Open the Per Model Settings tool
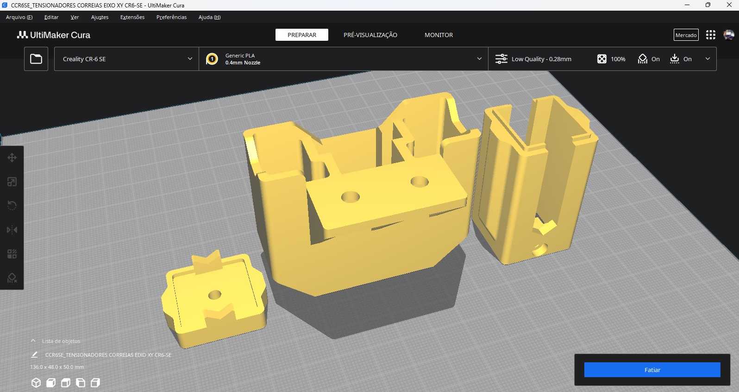 12,254
